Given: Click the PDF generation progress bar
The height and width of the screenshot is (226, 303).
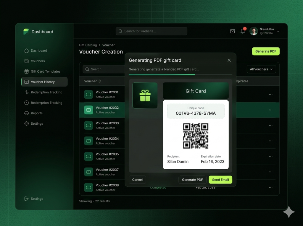Looking at the screenshot, I should click(x=180, y=74).
